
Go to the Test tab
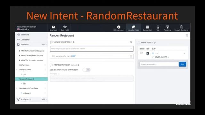158,28
